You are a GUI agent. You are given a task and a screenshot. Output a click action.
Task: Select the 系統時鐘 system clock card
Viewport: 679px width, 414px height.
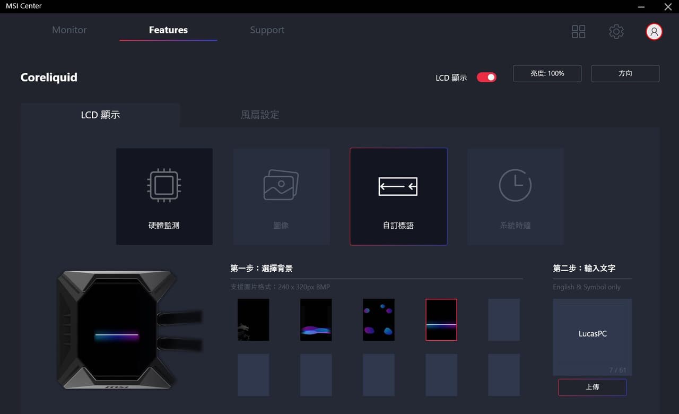click(x=515, y=196)
